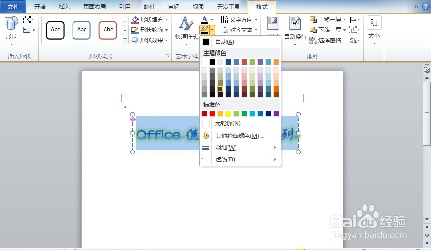431x250 pixels.
Task: Pick the standard red color swatch
Action: click(212, 114)
